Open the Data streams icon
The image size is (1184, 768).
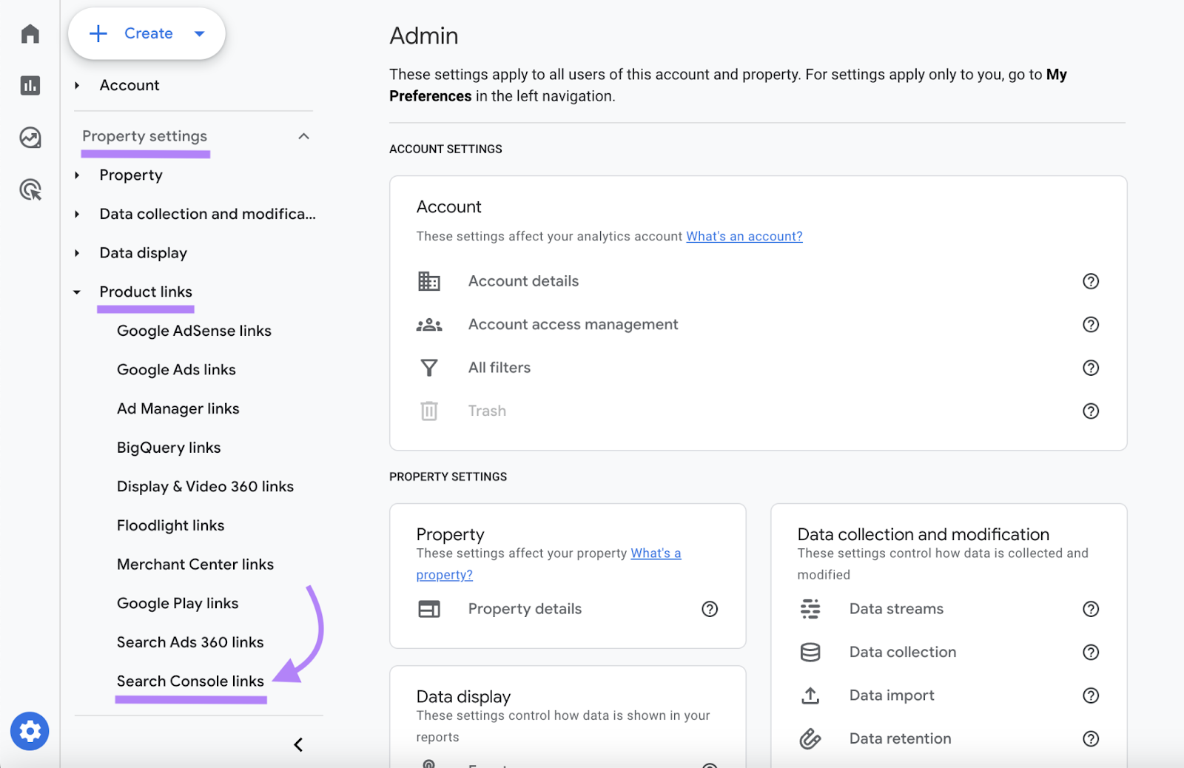(x=810, y=609)
